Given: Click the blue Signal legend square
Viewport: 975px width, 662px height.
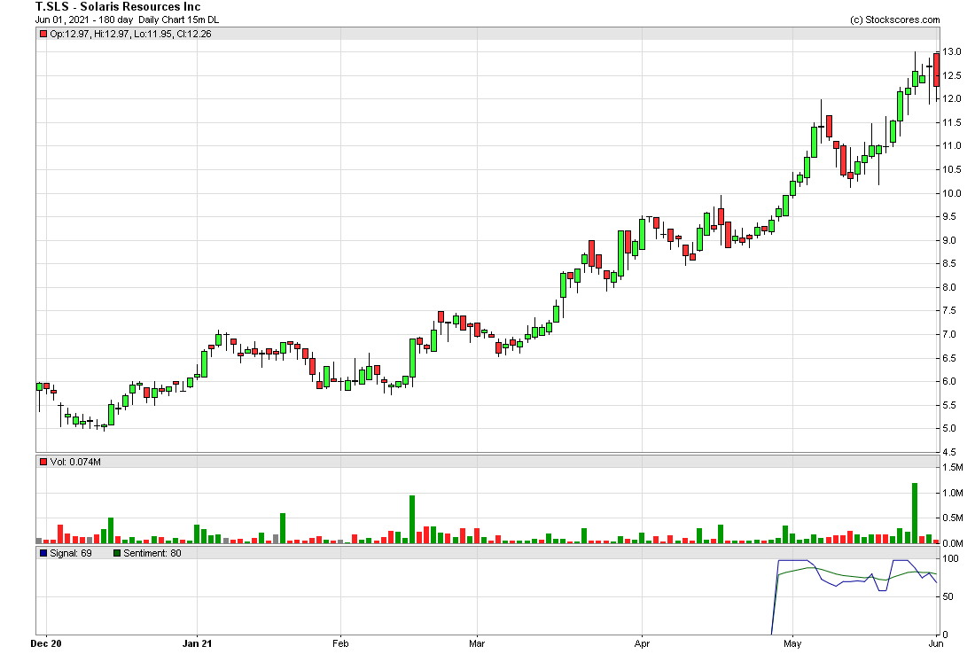Looking at the screenshot, I should pos(43,553).
